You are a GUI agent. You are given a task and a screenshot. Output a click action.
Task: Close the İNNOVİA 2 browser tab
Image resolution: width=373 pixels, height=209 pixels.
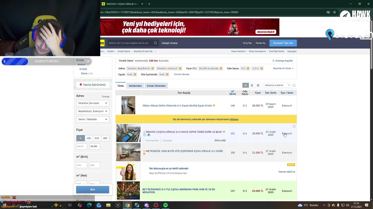[142, 4]
